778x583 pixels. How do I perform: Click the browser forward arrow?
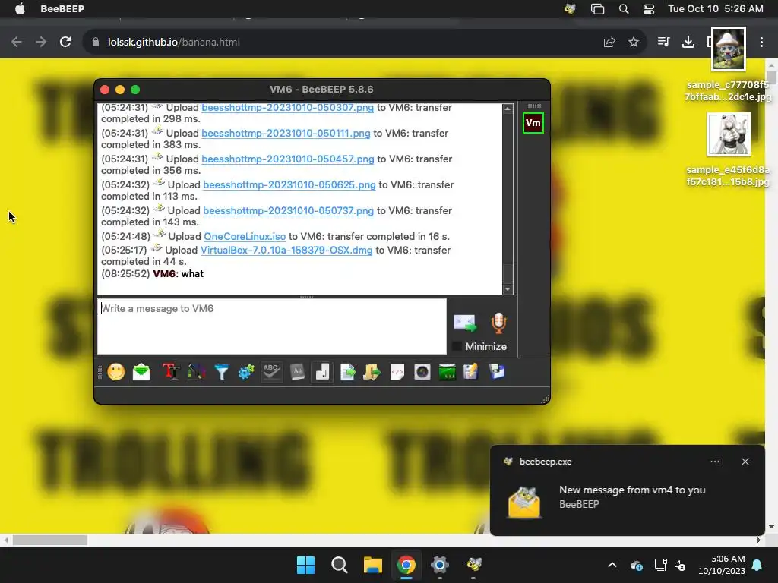point(41,43)
